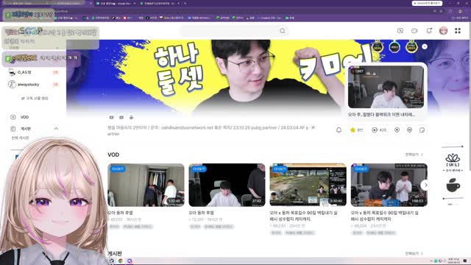Click the lotus logo widget on the right

point(453,160)
